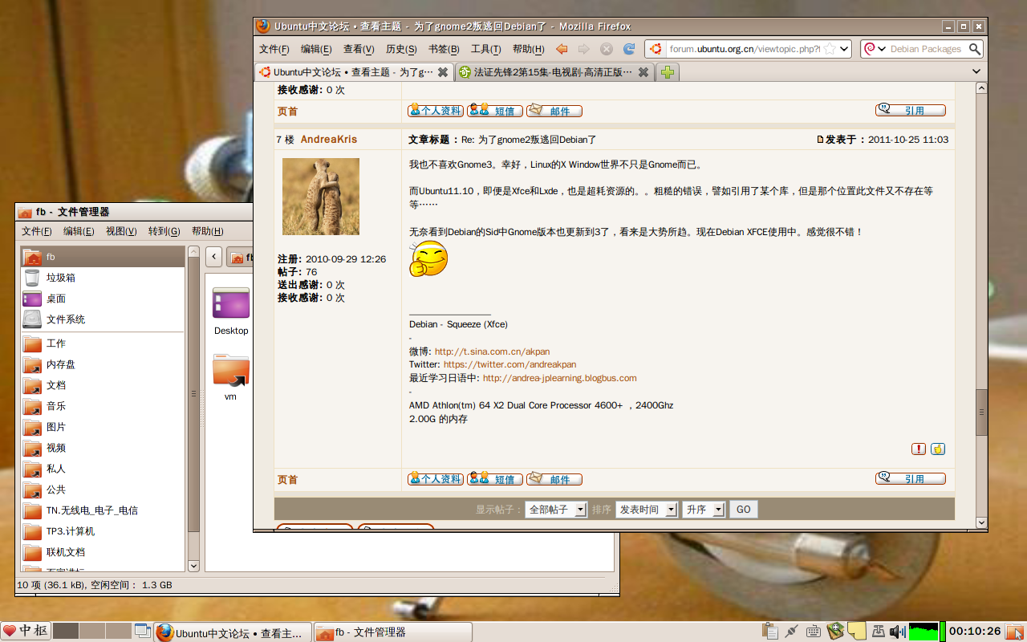Click the file manager sidebar scrollbar

coord(193,393)
